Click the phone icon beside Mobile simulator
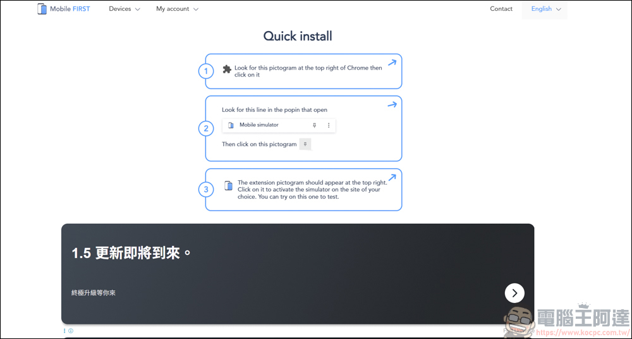632x339 pixels. (231, 125)
